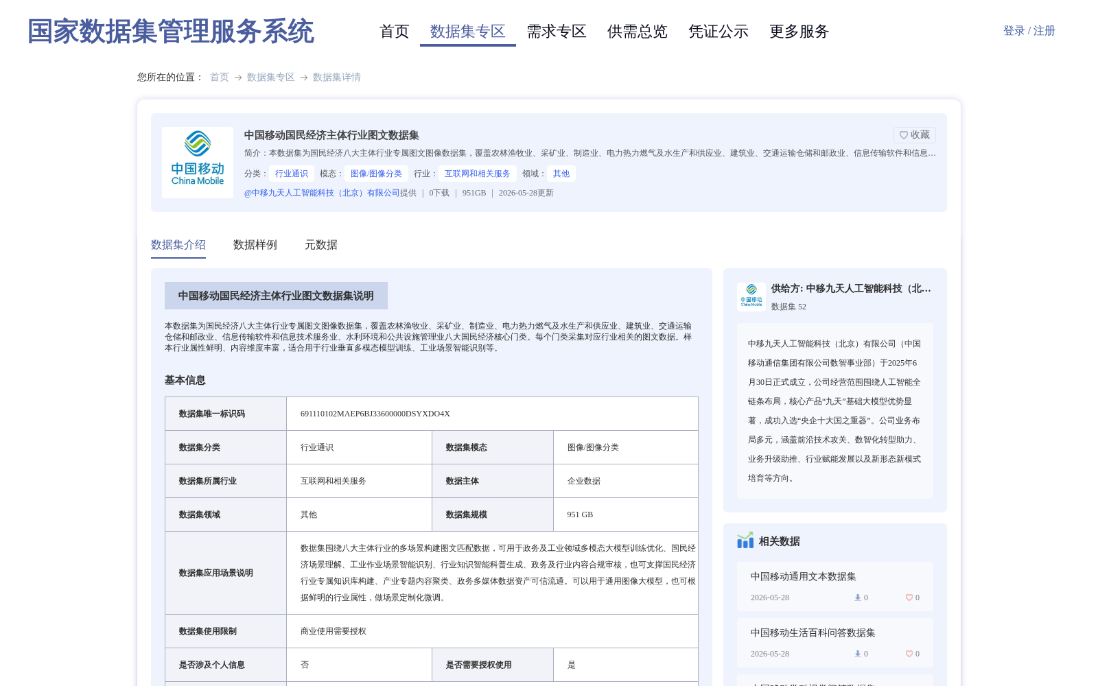The image size is (1098, 686).
Task: Switch to 数据集介绍 tab
Action: tap(178, 245)
